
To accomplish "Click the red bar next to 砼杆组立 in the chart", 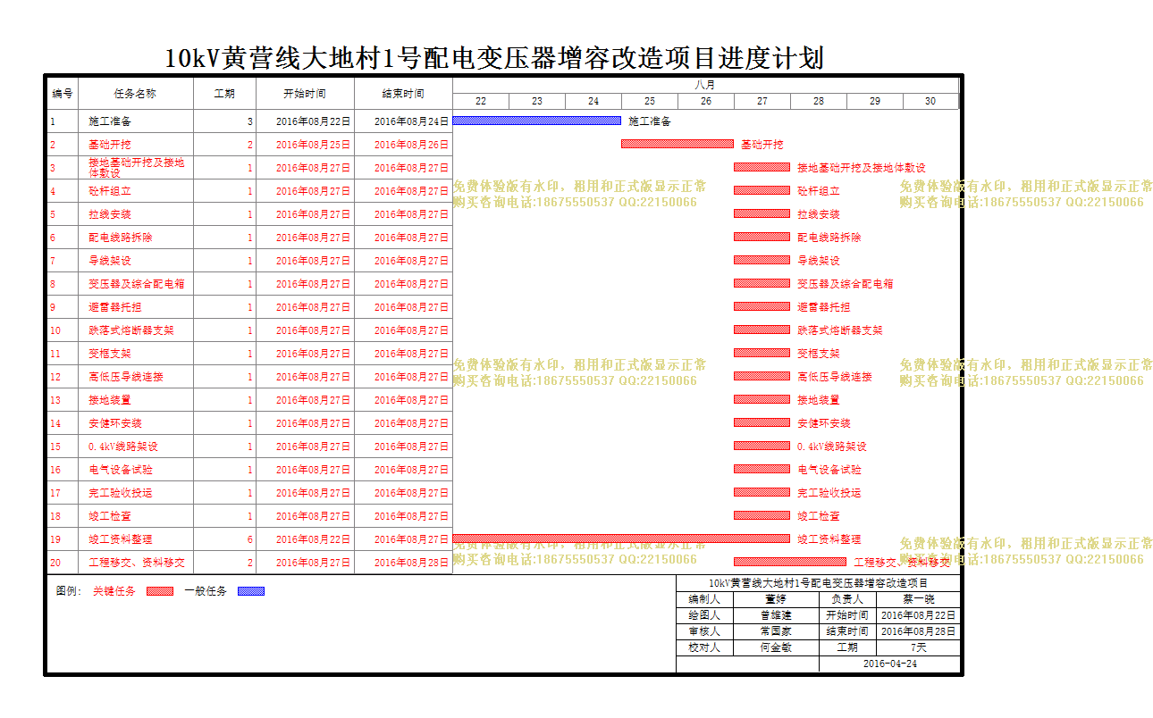I will coord(762,190).
